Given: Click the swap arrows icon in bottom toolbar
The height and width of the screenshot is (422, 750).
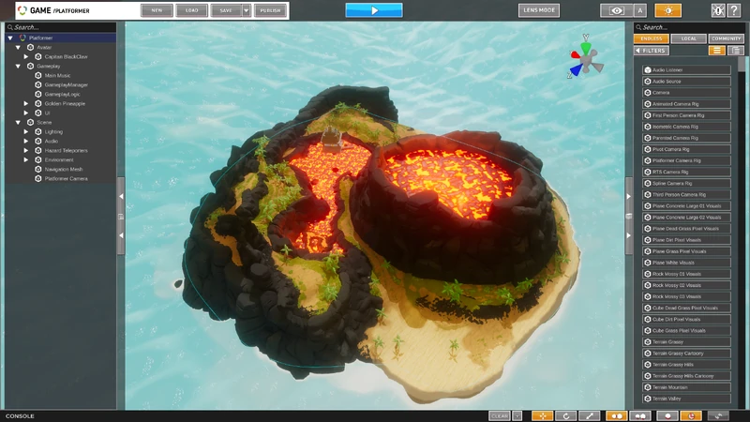Looking at the screenshot, I should coord(718,415).
